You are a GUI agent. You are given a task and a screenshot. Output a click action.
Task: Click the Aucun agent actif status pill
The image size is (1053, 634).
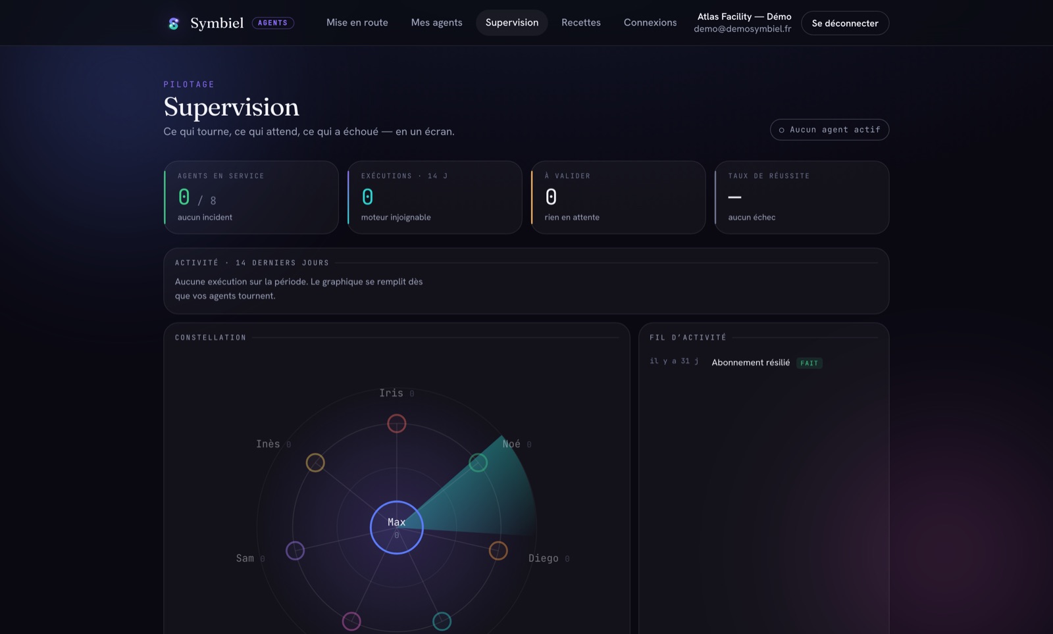point(829,130)
